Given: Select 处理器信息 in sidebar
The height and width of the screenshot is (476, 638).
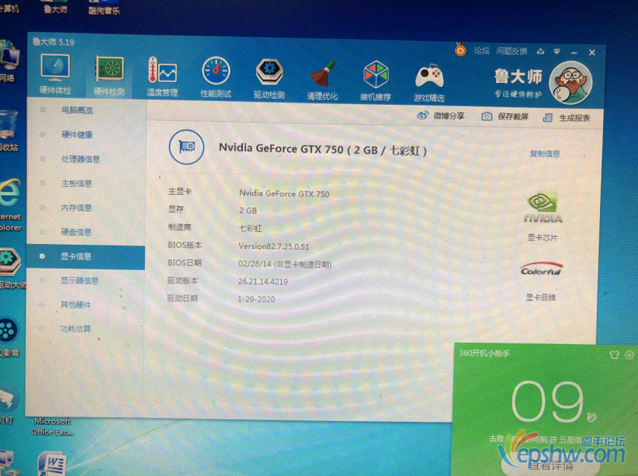Looking at the screenshot, I should 81,159.
